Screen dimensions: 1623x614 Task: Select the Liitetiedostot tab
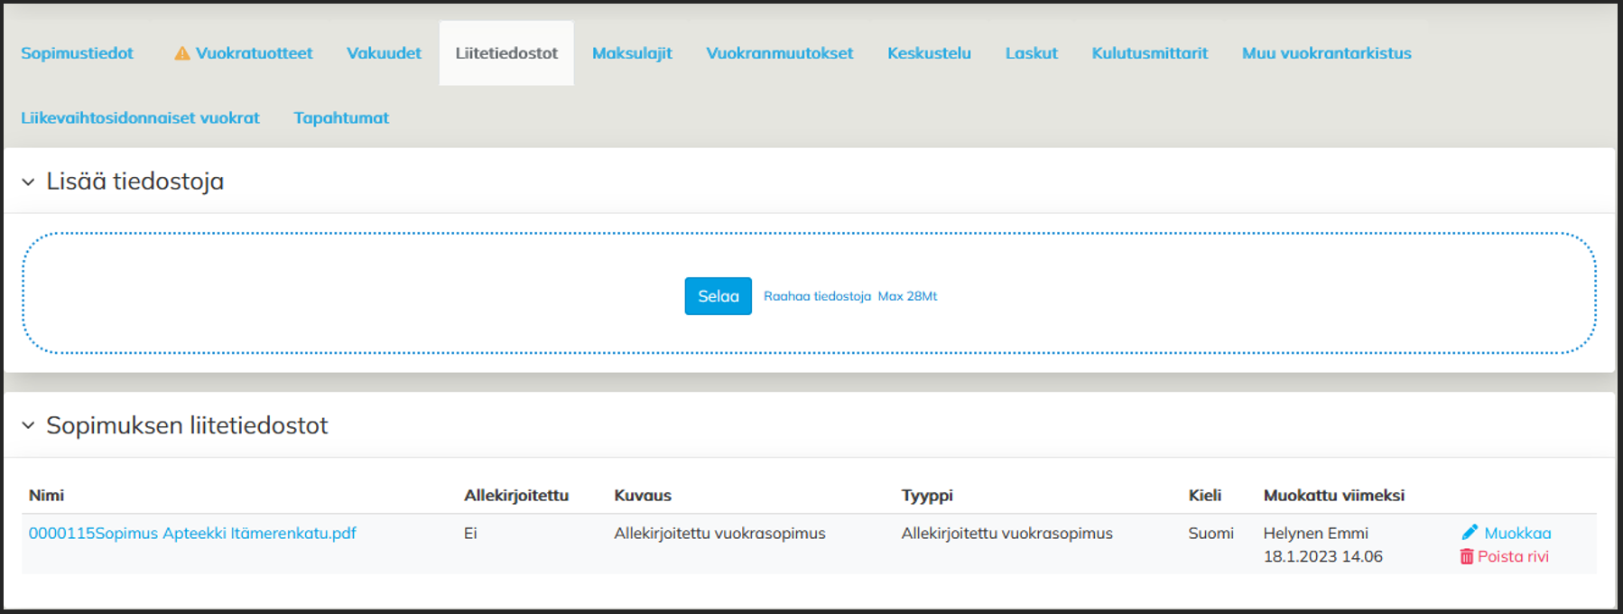click(x=506, y=53)
